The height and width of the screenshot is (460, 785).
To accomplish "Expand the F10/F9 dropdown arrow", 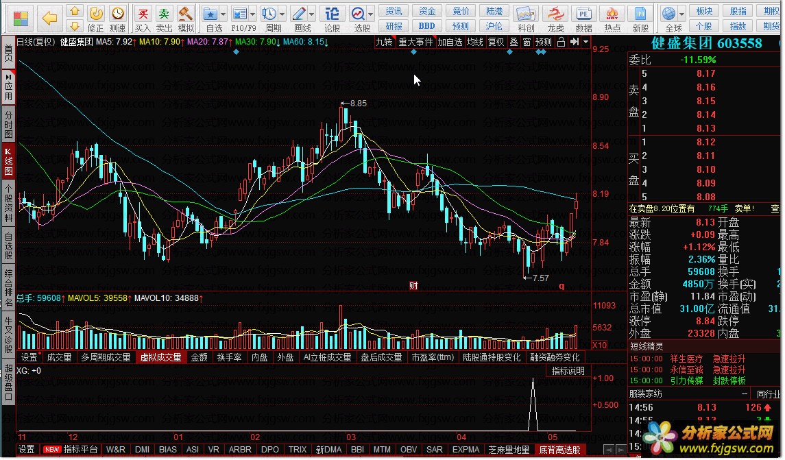I will pyautogui.click(x=253, y=14).
